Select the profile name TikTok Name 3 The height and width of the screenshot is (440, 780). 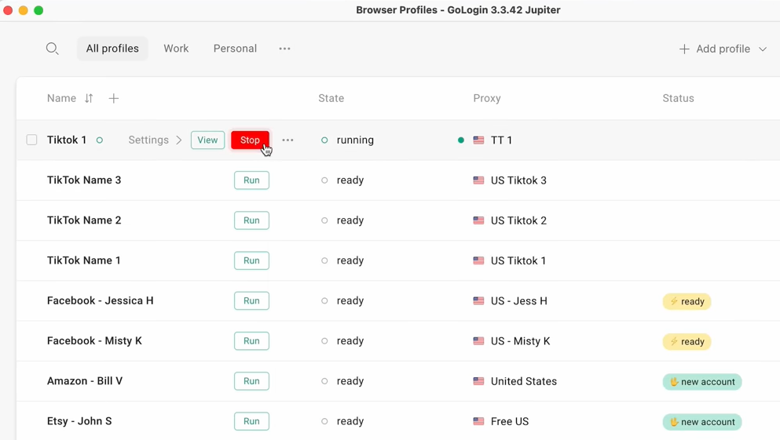pos(84,180)
